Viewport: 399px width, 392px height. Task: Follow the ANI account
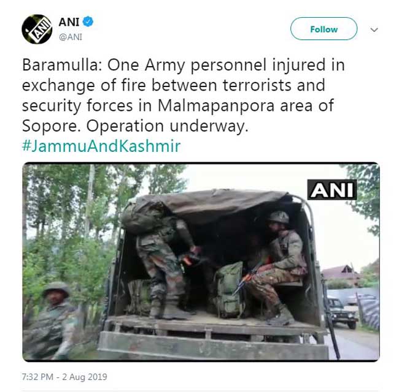click(x=323, y=29)
